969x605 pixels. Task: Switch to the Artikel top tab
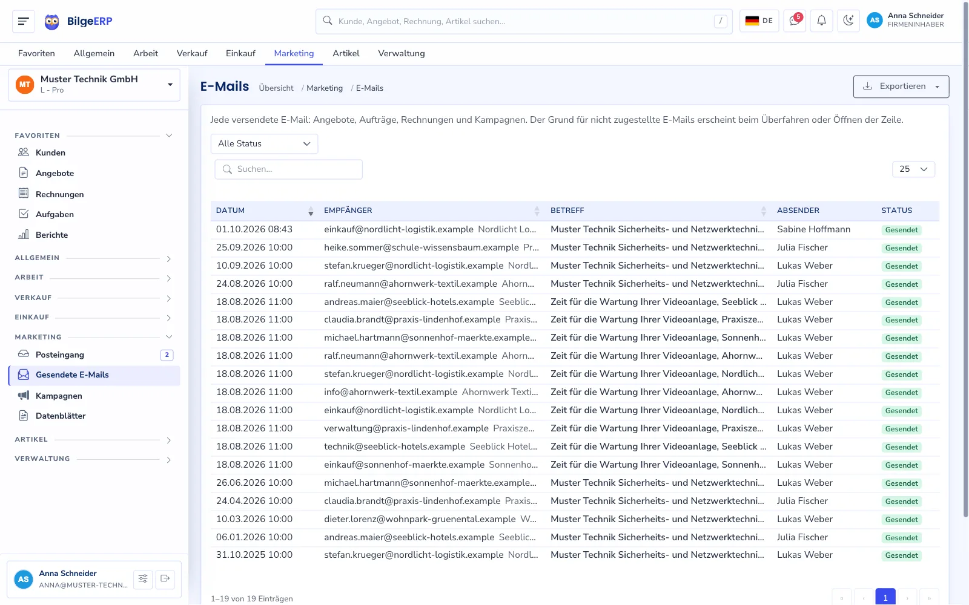(x=346, y=53)
